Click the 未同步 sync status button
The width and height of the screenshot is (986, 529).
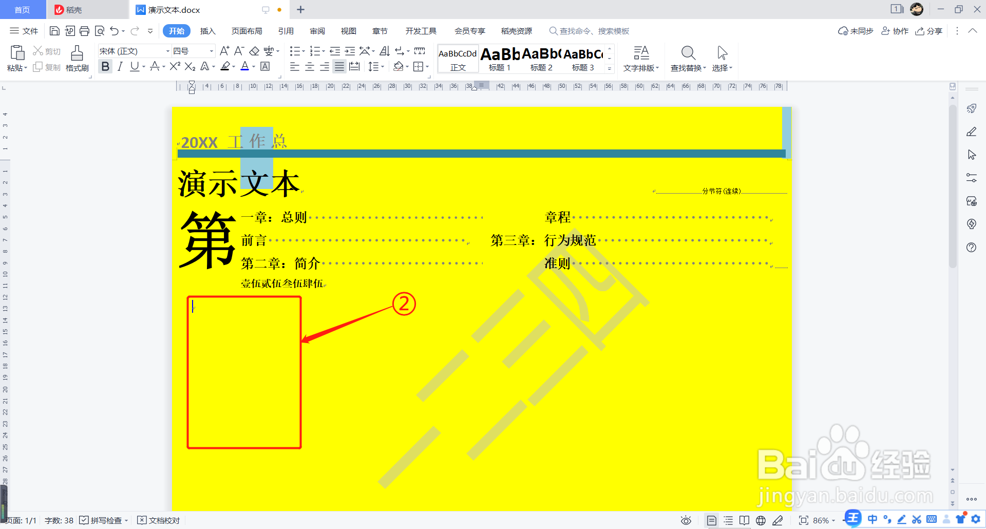point(856,31)
